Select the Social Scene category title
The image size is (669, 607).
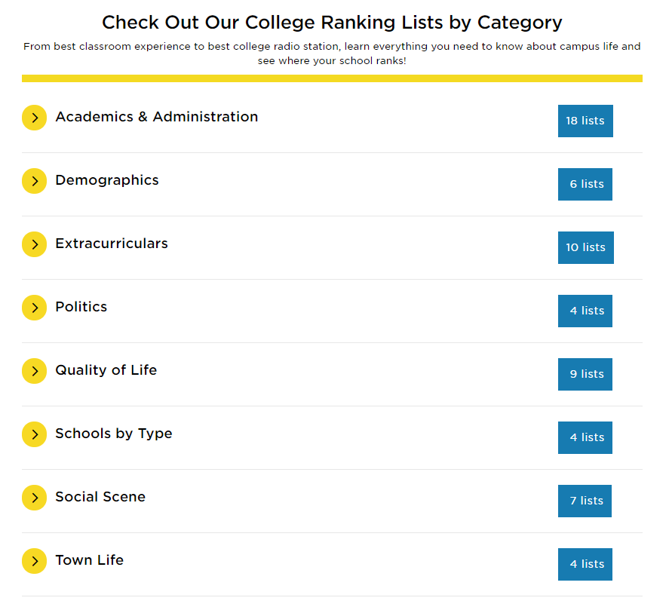(x=100, y=497)
